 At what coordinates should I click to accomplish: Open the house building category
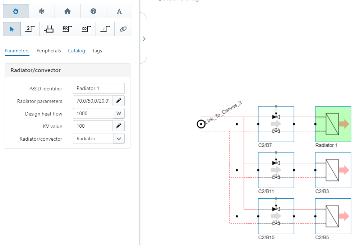pos(68,11)
